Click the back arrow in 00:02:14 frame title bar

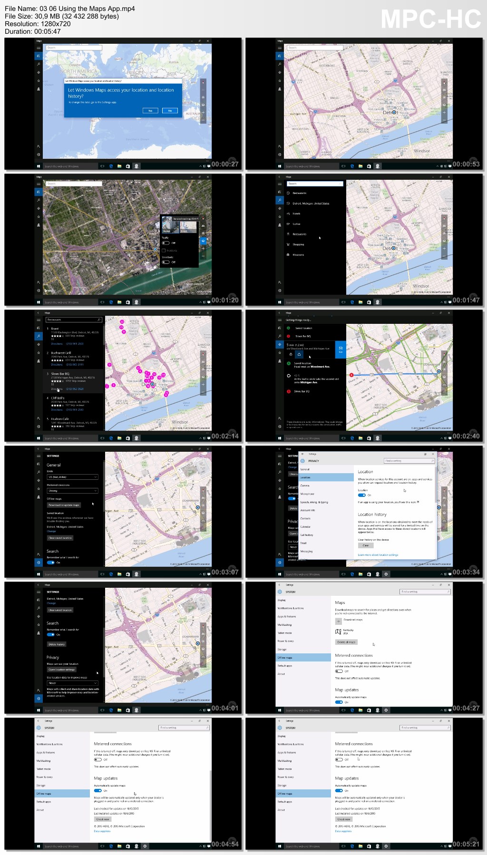pyautogui.click(x=39, y=313)
